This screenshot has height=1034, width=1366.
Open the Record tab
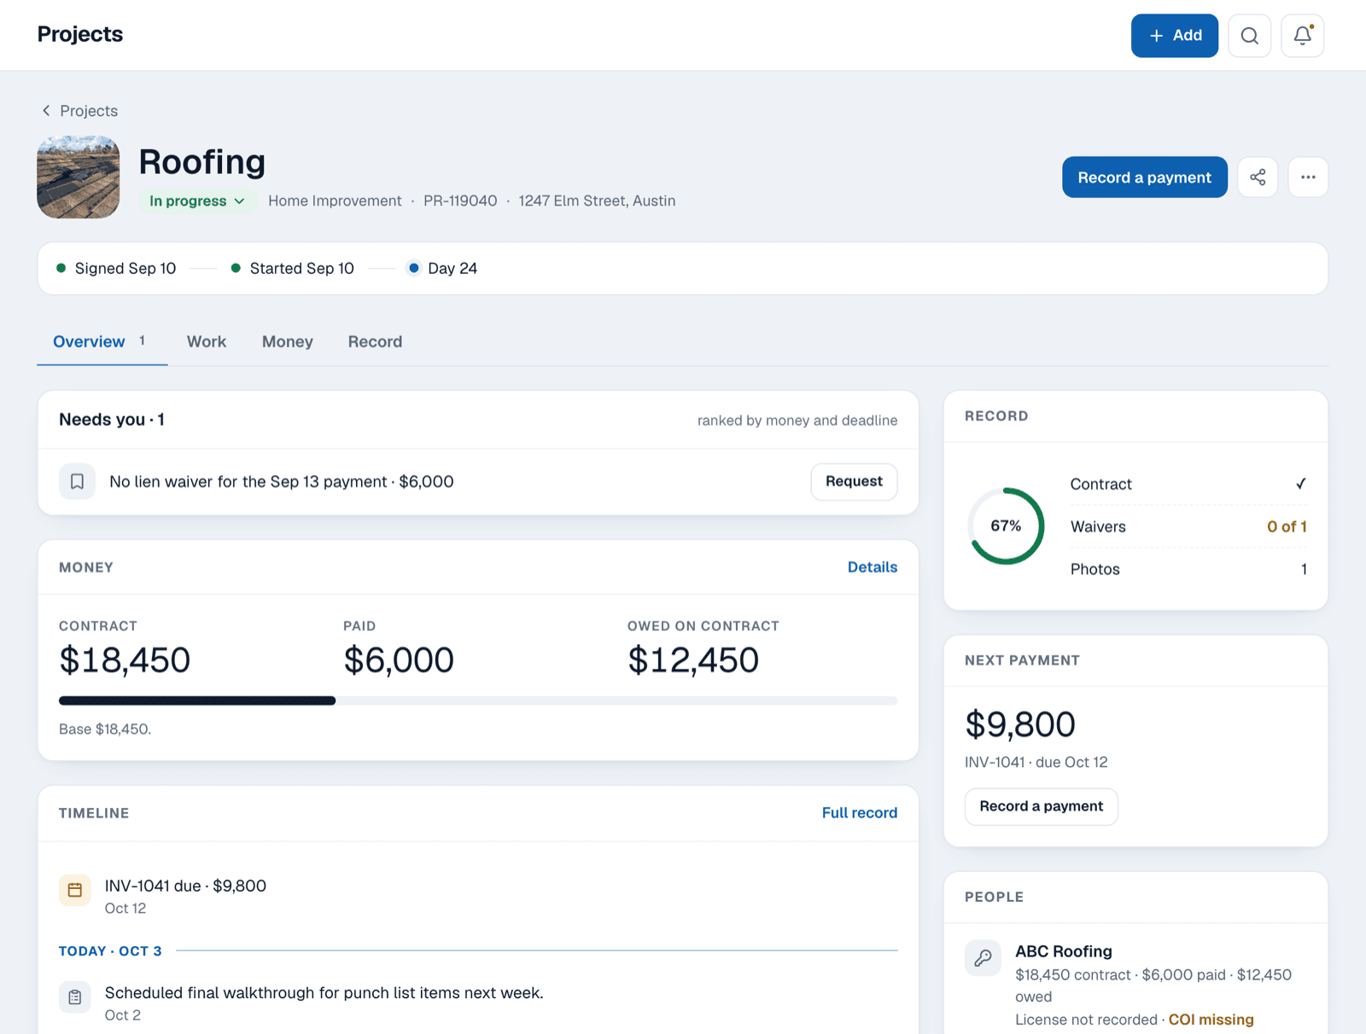[x=375, y=342]
